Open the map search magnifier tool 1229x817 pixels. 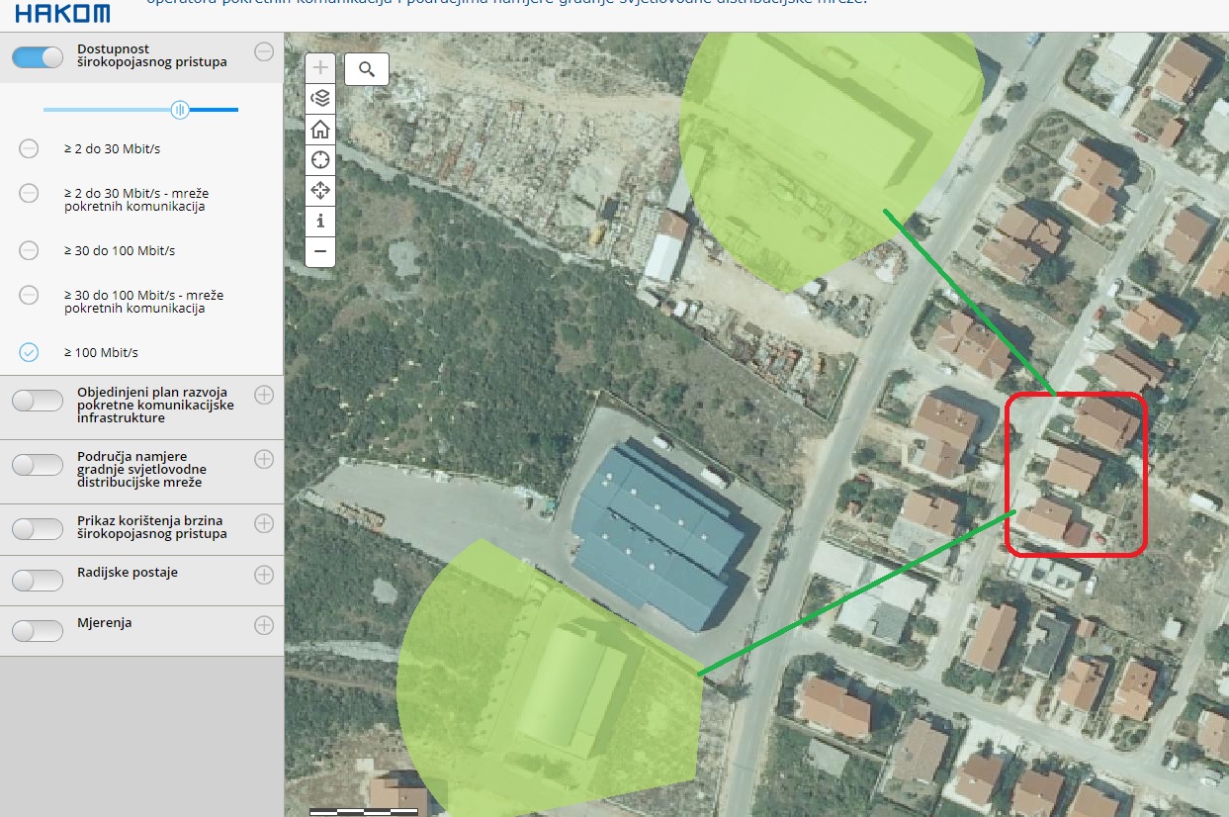tap(367, 69)
